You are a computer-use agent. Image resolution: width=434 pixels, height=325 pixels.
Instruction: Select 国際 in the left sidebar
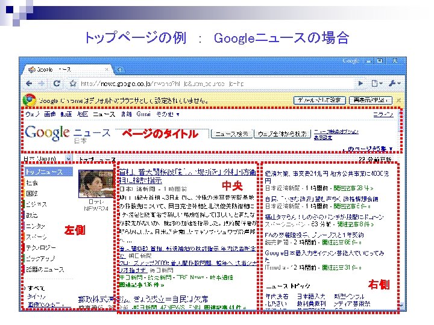pos(32,193)
